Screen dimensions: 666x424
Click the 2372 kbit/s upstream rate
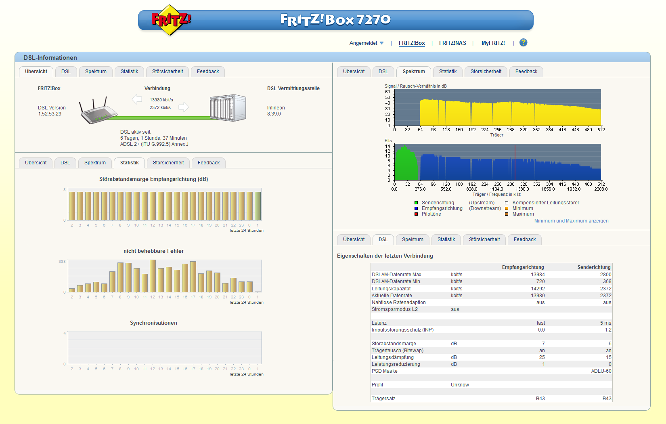(160, 107)
